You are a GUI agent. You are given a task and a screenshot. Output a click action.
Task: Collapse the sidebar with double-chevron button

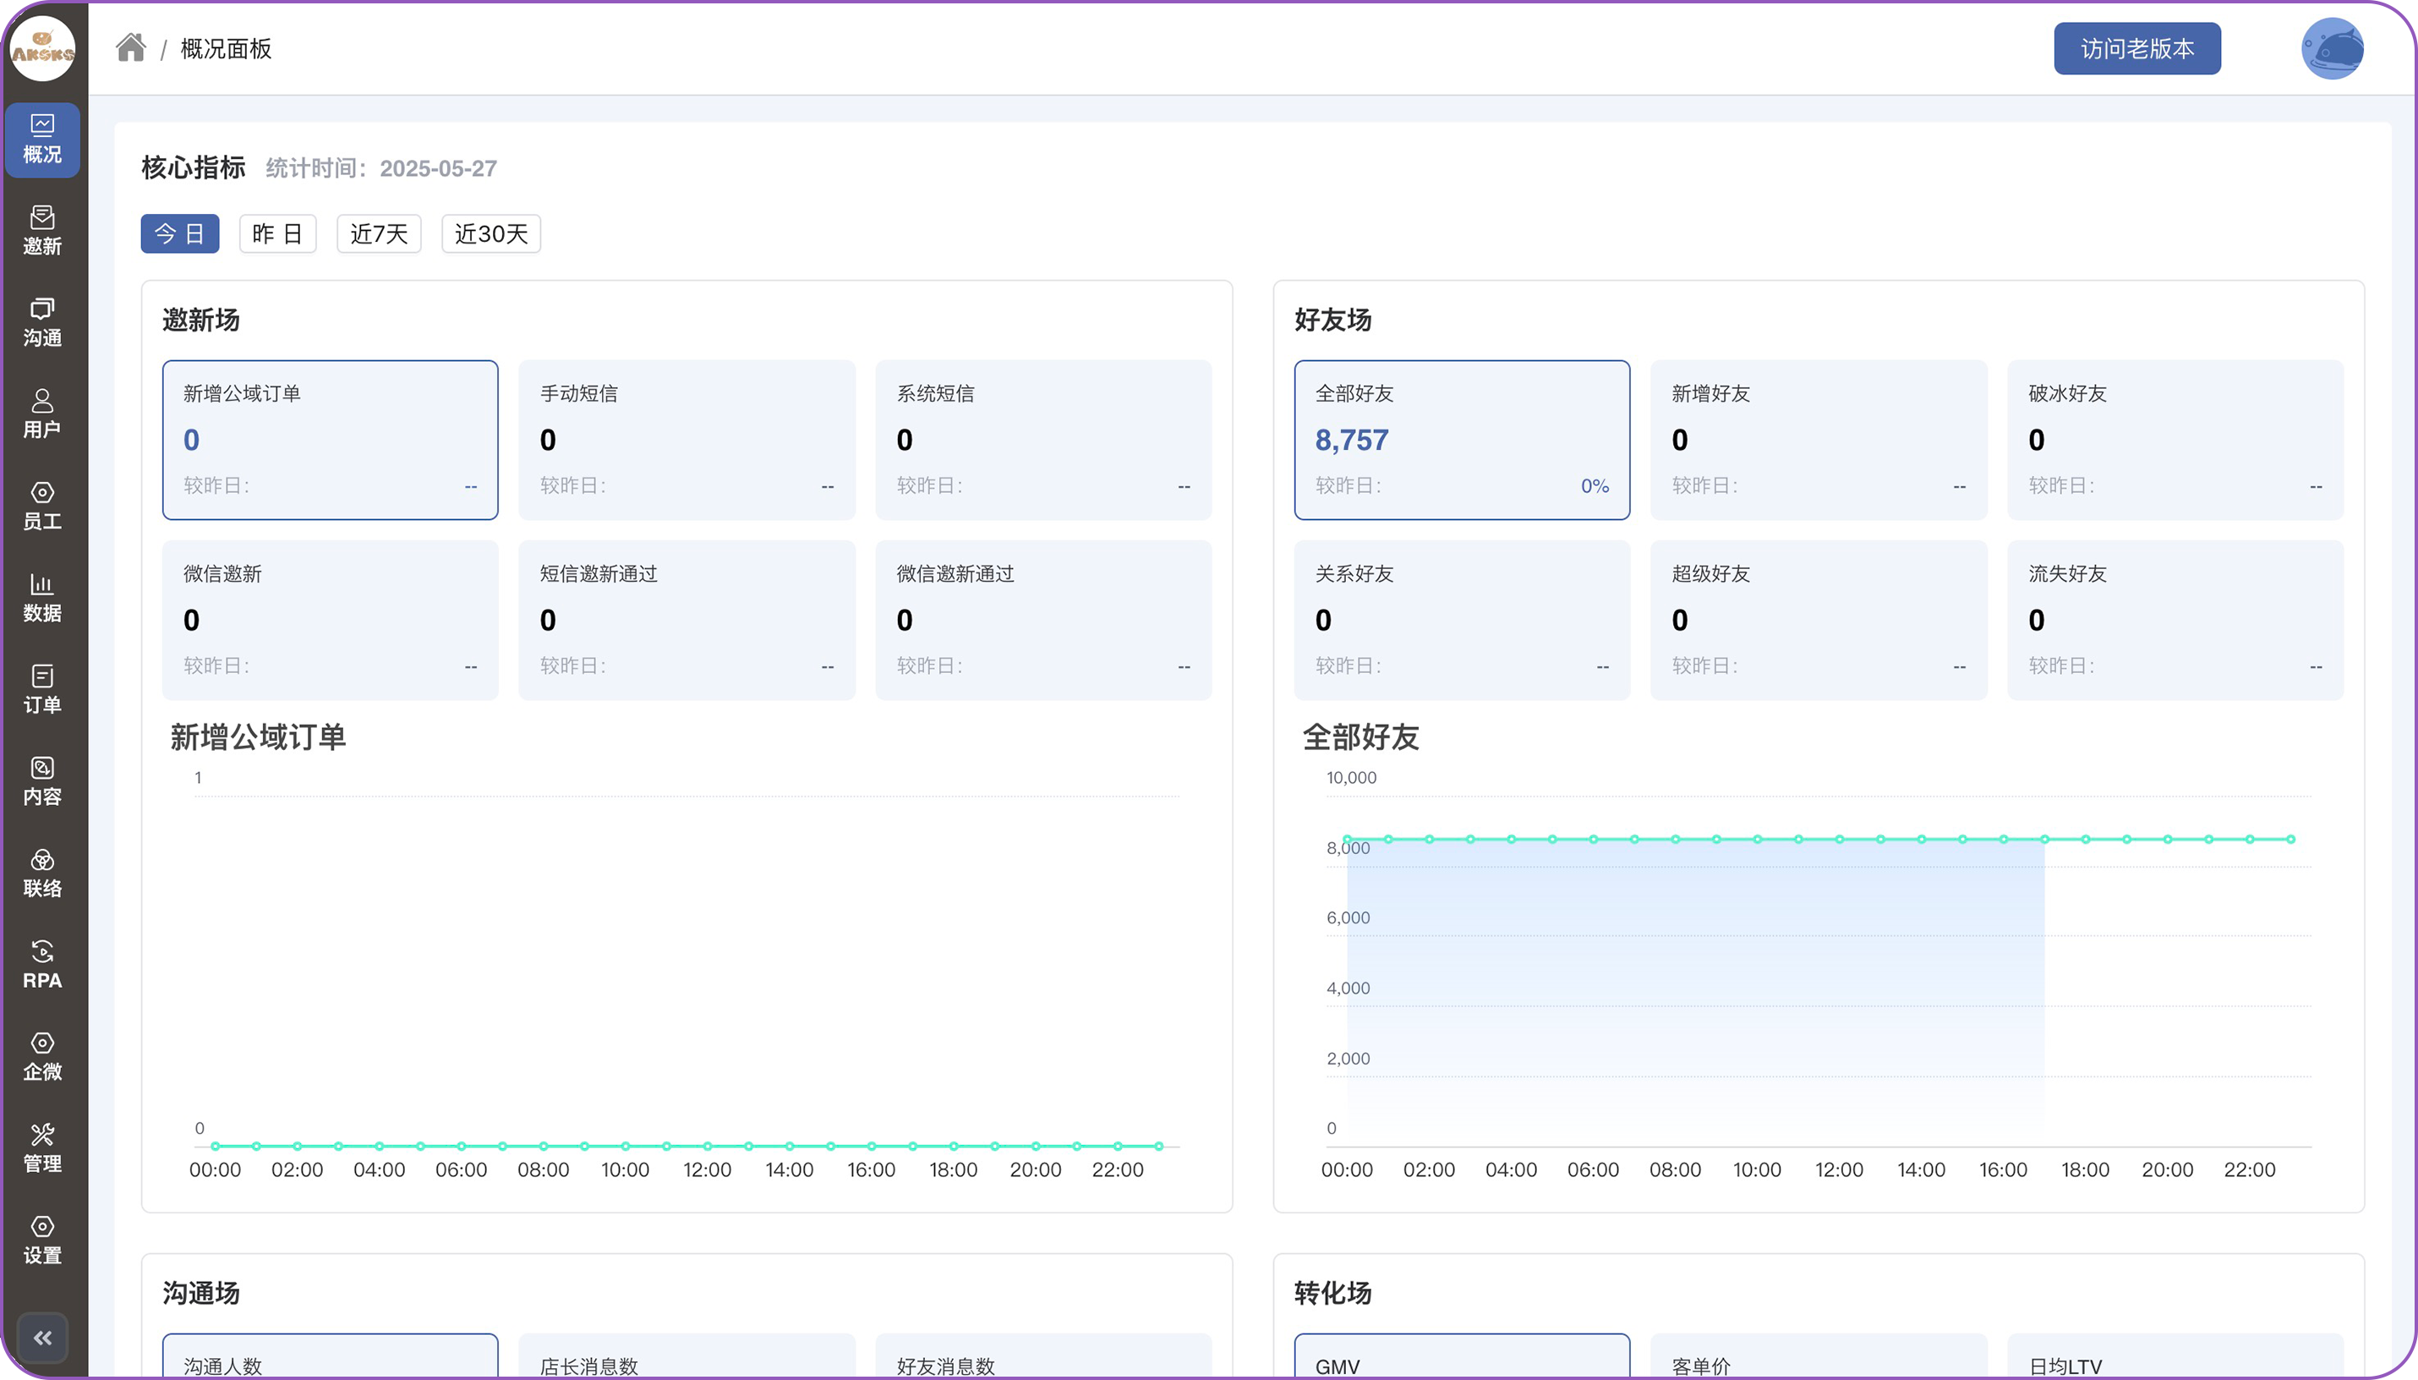[41, 1338]
